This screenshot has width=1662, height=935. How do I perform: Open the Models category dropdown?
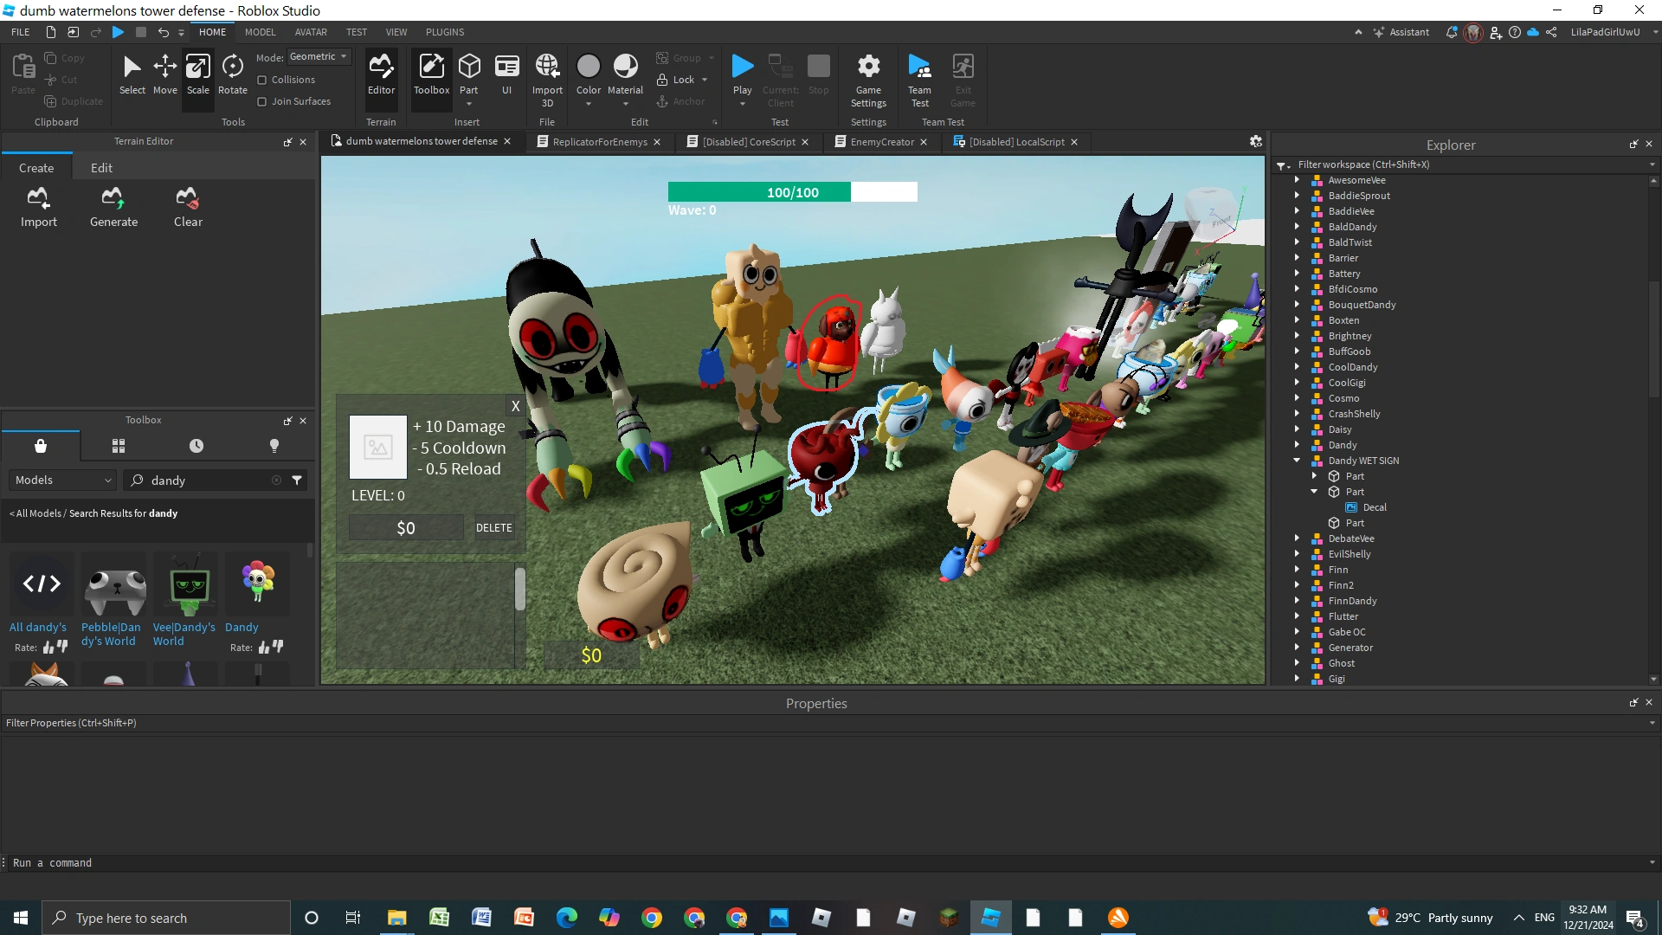tap(63, 480)
